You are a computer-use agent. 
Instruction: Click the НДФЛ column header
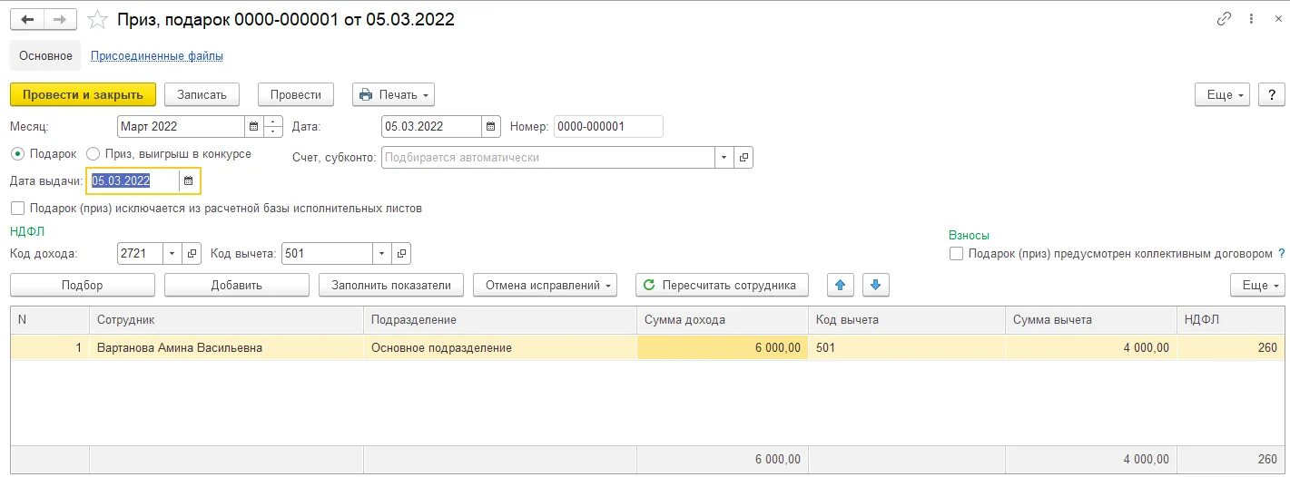(x=1230, y=320)
